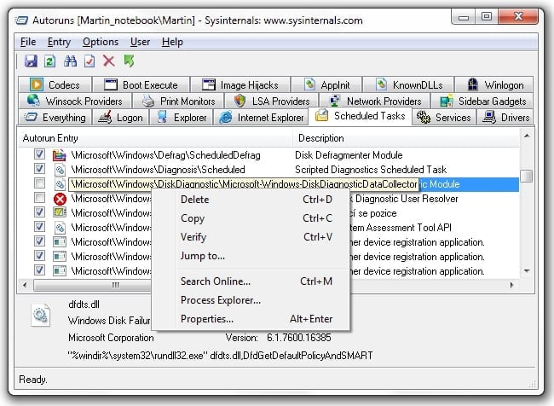Open the Drivers tab

(x=505, y=118)
